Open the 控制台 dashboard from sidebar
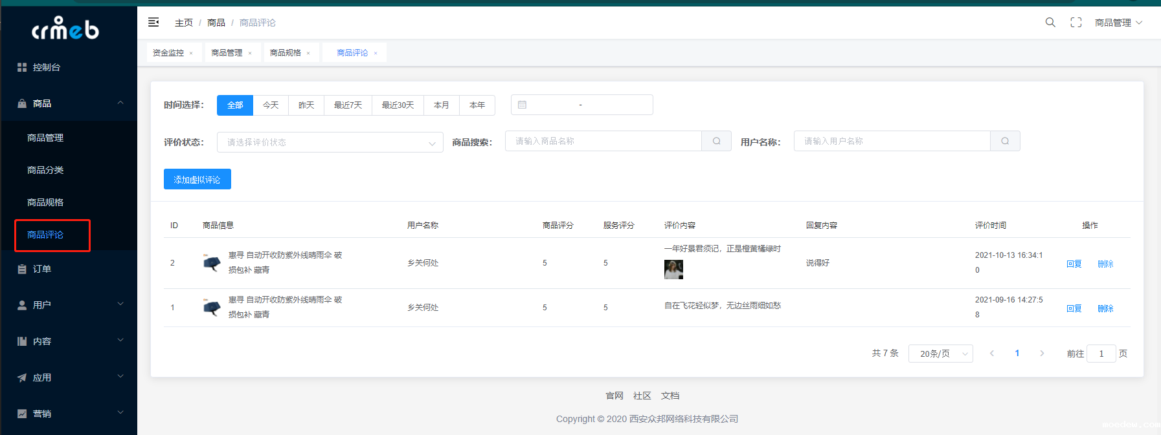 [46, 67]
